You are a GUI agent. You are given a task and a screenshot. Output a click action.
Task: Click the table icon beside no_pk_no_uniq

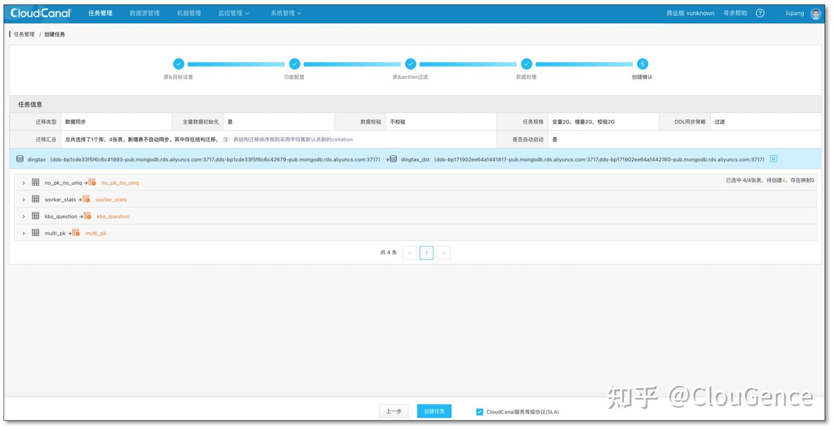click(x=36, y=181)
